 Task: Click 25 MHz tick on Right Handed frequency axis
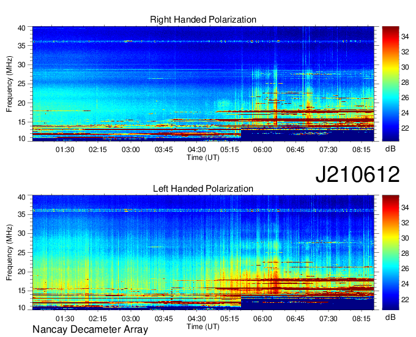[22, 84]
